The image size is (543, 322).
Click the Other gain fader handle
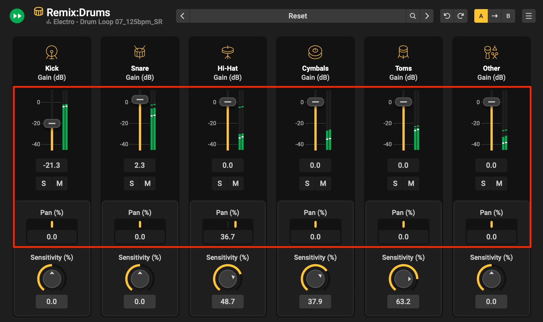tap(492, 102)
